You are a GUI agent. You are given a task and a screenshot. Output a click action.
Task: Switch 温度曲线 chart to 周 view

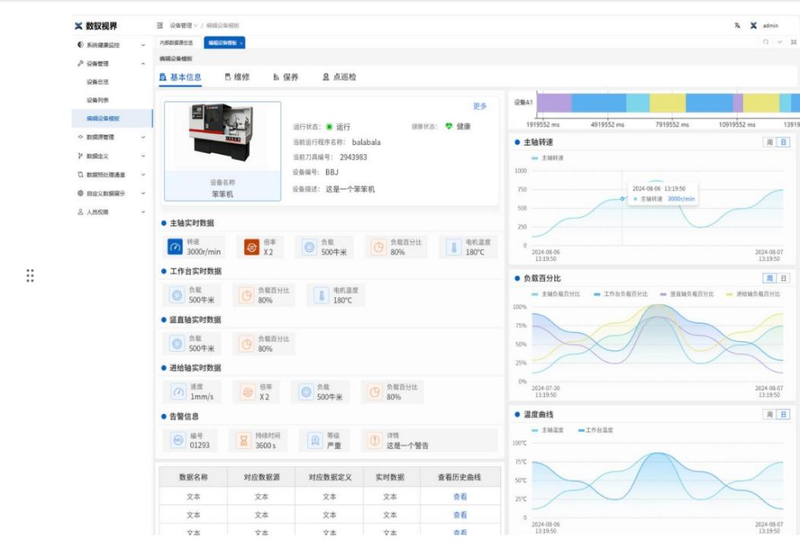tap(770, 415)
